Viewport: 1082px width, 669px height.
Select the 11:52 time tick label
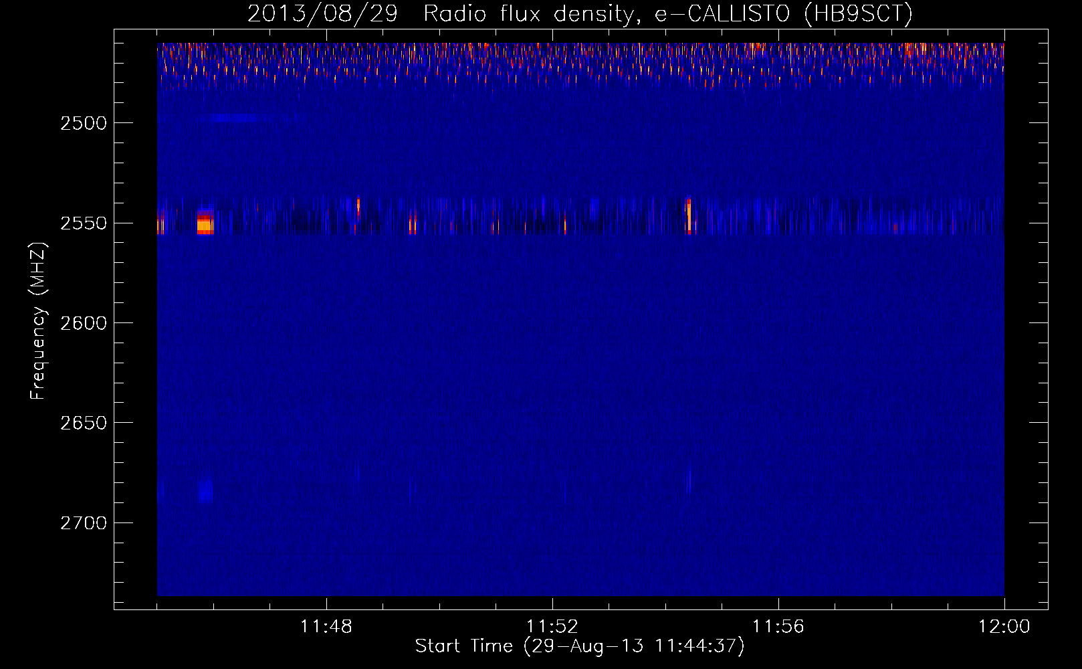coord(552,627)
